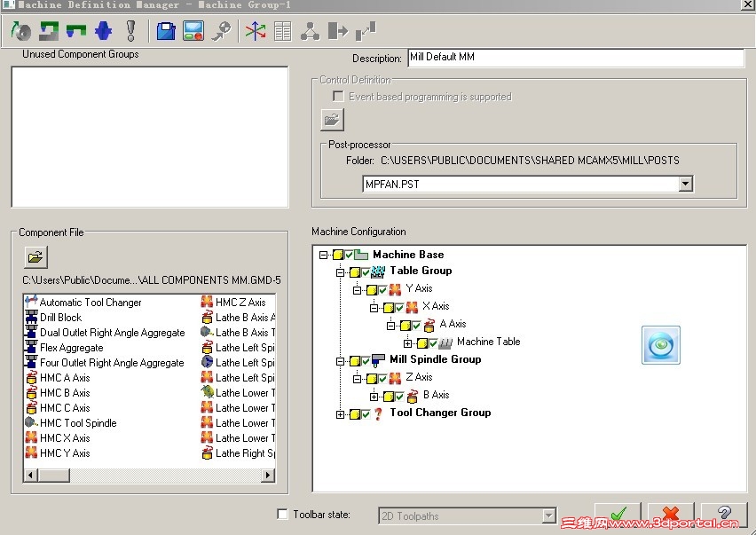Click the blue wire machine type icon
Image resolution: width=756 pixels, height=535 pixels.
tap(103, 31)
